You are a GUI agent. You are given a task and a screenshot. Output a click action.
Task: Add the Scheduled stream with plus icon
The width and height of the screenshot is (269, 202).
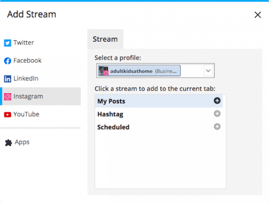pos(217,127)
